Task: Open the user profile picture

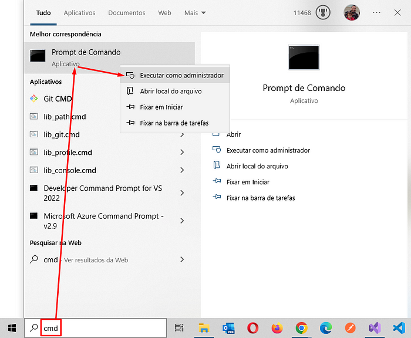Action: pyautogui.click(x=352, y=12)
